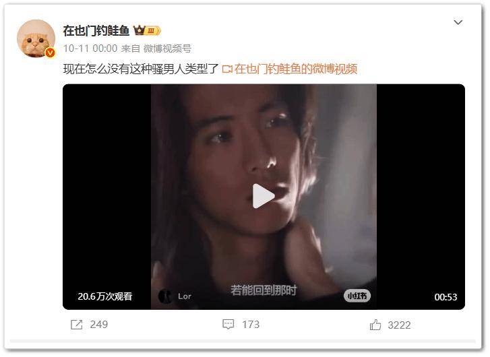
Task: Click the Lor uploader avatar in video
Action: pyautogui.click(x=165, y=296)
